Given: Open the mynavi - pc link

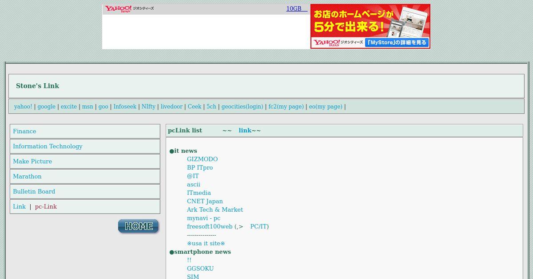Looking at the screenshot, I should coord(203,218).
